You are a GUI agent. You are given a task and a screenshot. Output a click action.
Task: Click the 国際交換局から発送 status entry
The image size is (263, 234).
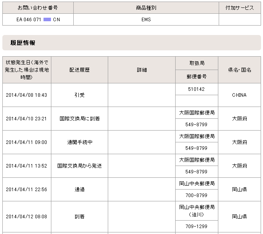click(80, 166)
